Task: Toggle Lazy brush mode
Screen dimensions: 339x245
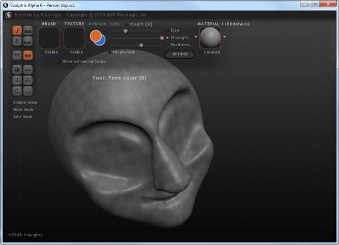Action: tap(115, 24)
